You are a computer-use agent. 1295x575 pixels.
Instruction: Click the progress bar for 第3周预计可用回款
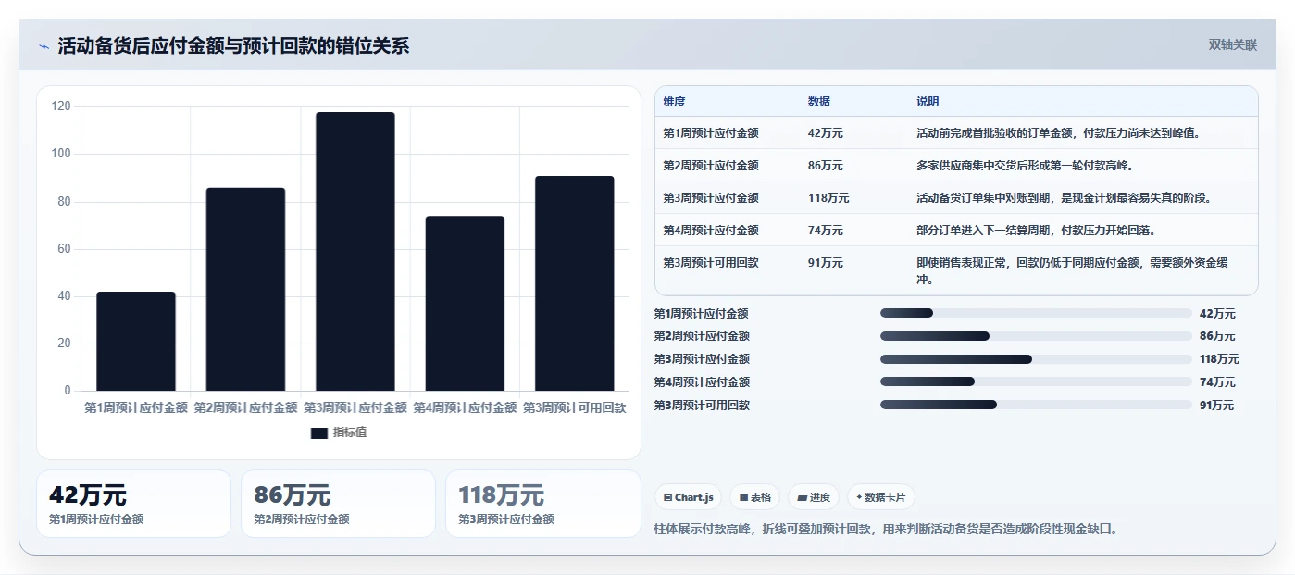(x=1036, y=405)
